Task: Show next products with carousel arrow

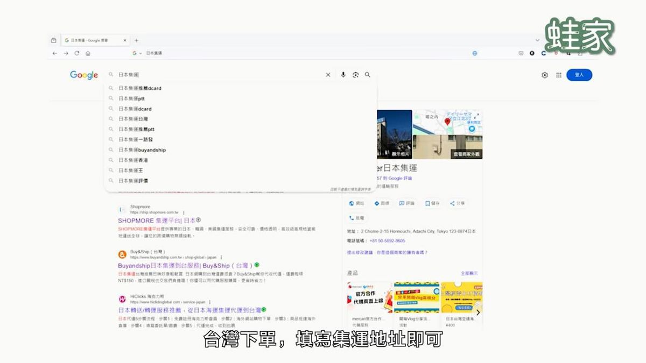Action: pyautogui.click(x=478, y=312)
